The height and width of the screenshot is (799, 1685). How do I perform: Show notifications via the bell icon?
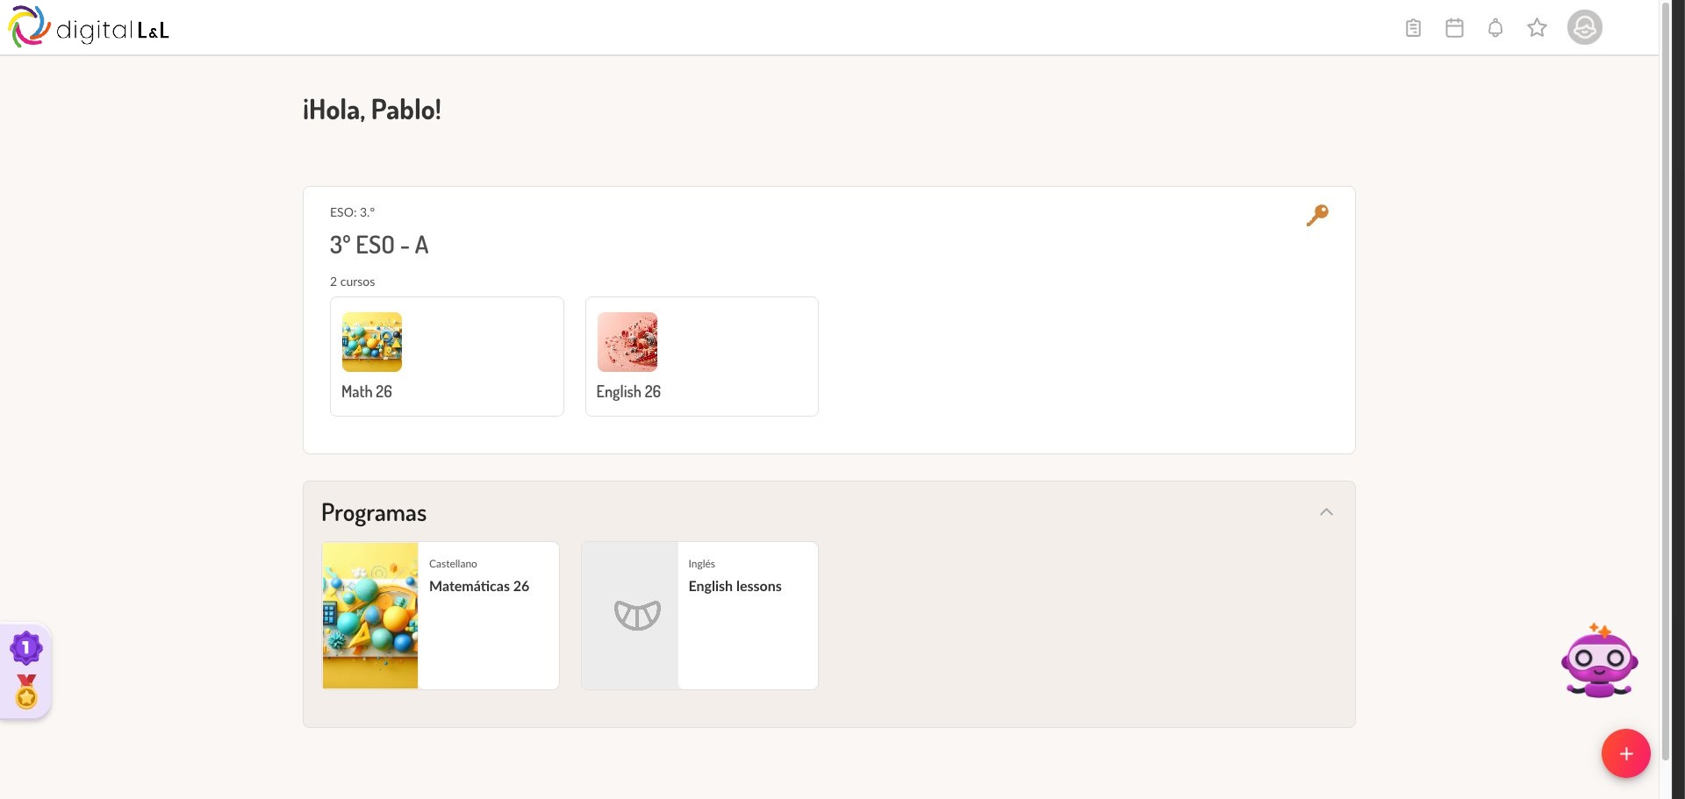(x=1495, y=28)
